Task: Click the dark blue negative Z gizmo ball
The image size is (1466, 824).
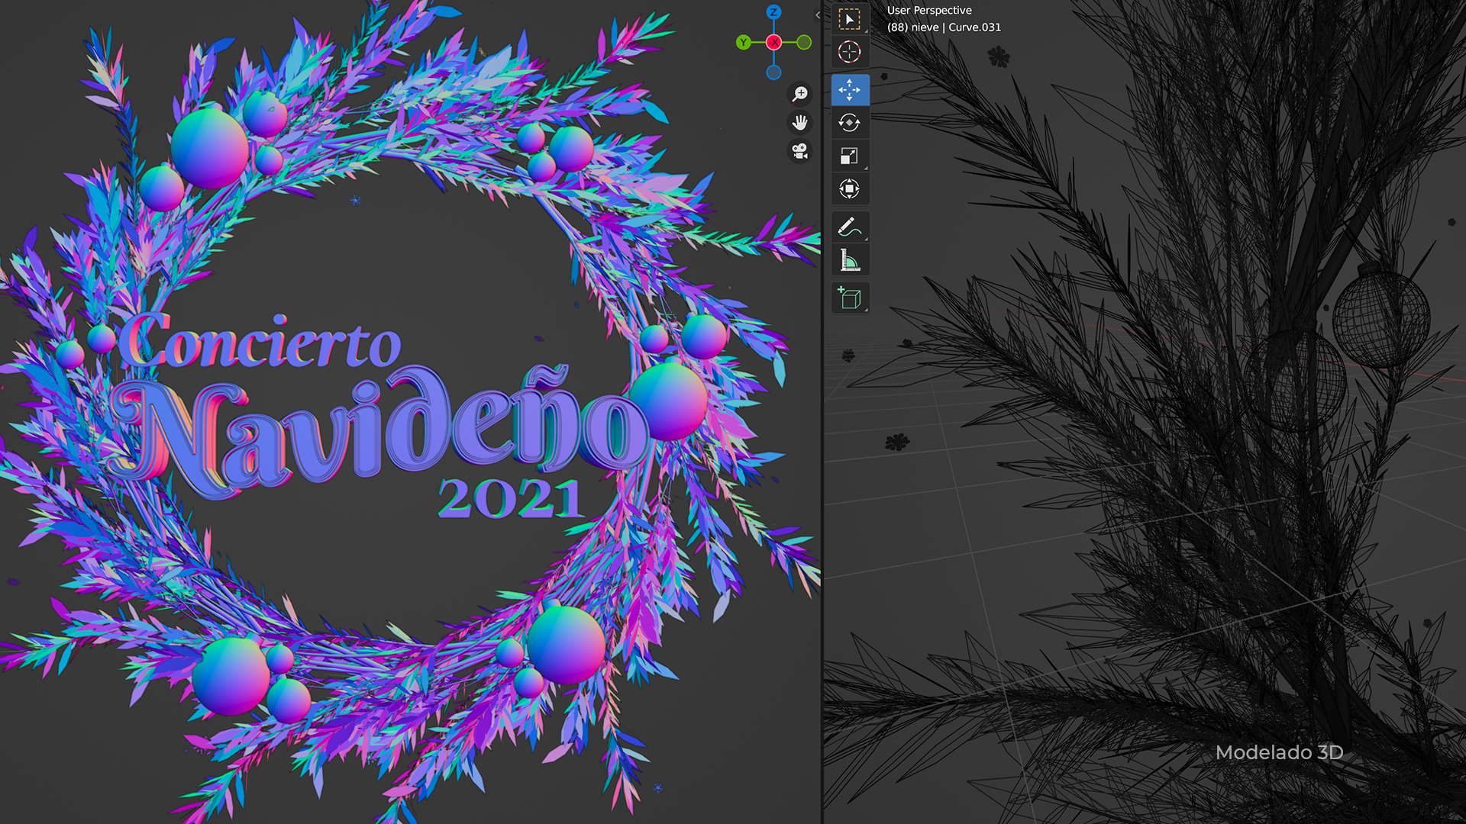Action: [773, 73]
